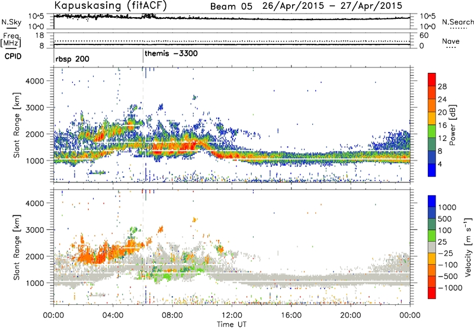Click the yellow-green 16 dB band of Power colorbar
474x328 pixels.
tap(432, 131)
